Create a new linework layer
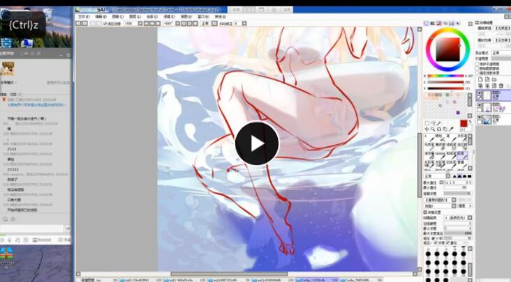The width and height of the screenshot is (511, 282). pyautogui.click(x=487, y=79)
